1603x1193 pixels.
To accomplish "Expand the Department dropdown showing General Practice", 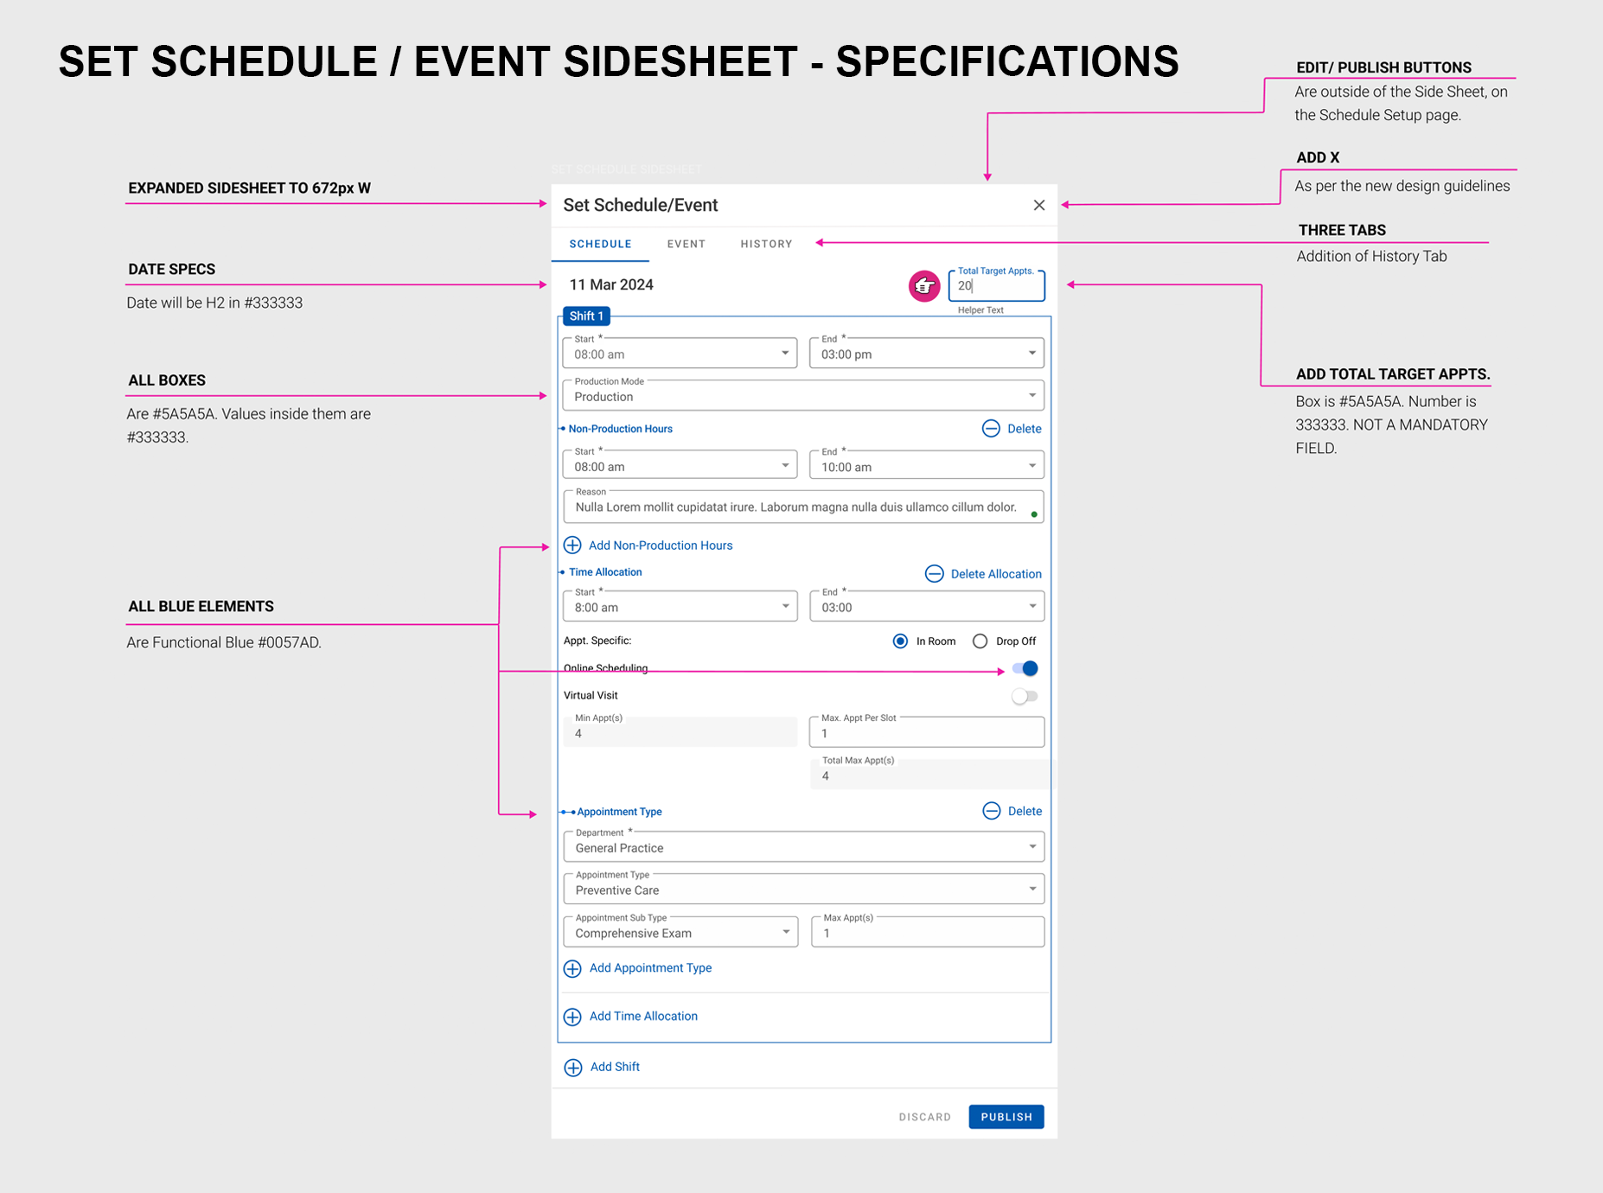I will point(803,847).
